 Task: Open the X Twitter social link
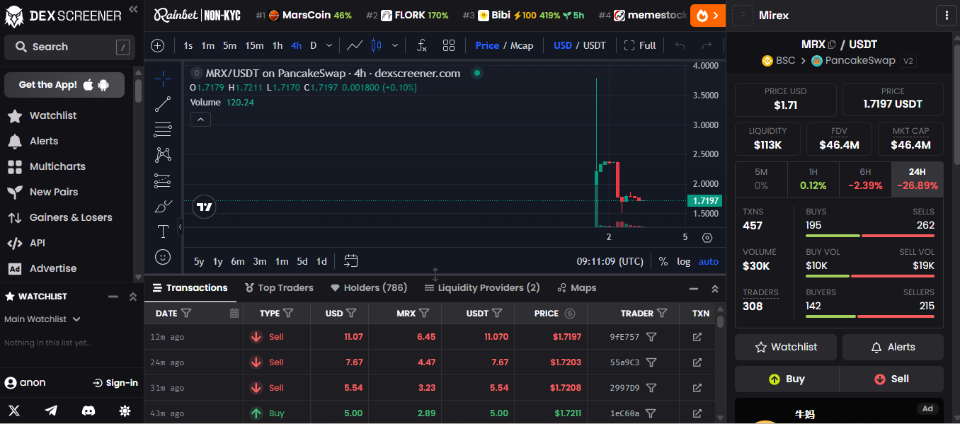(x=14, y=411)
